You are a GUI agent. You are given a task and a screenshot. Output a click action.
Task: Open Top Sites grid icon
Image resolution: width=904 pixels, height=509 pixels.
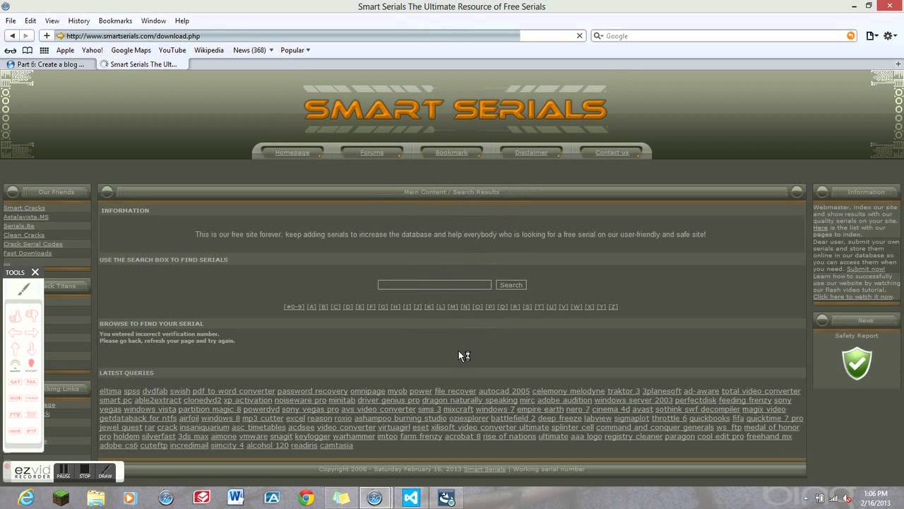(44, 50)
